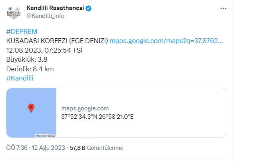Open the #Kandilli hashtag

coord(20,78)
